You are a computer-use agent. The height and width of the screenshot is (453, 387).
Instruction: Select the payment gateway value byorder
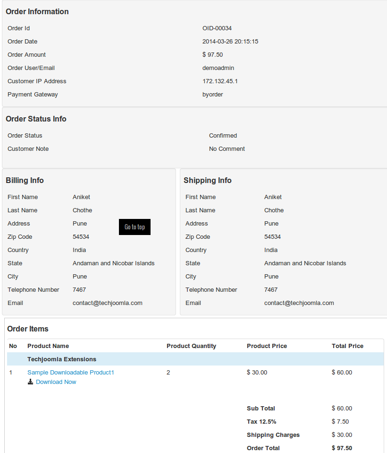[213, 94]
